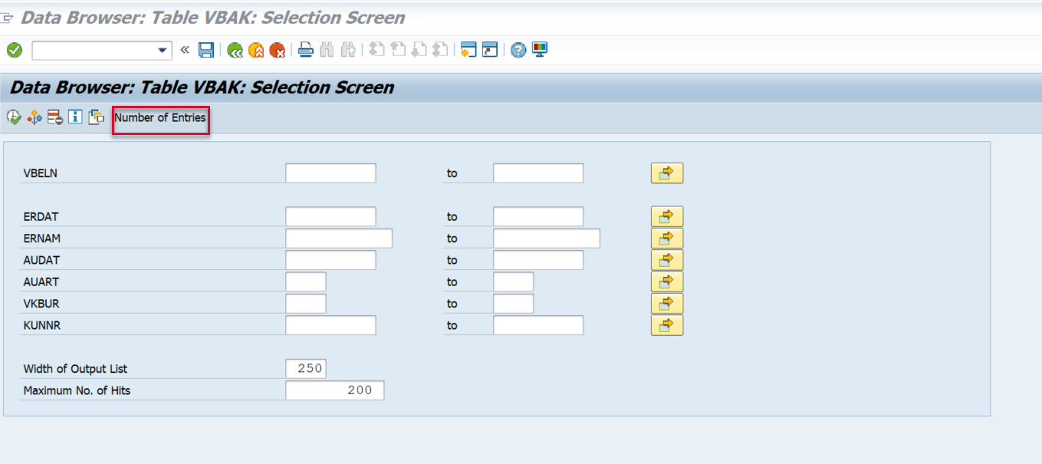Click the Print icon

tap(305, 51)
